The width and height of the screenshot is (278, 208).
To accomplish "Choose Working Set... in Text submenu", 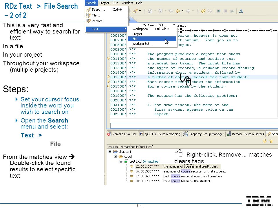I will click(x=152, y=44).
